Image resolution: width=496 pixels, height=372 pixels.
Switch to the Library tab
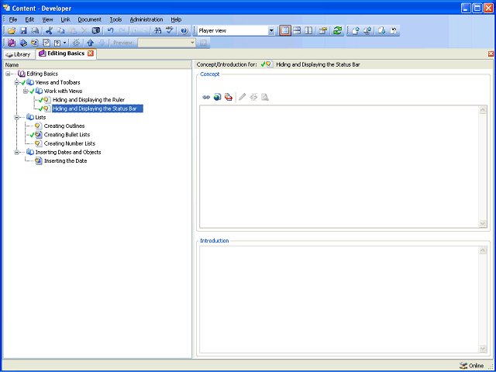click(x=19, y=54)
